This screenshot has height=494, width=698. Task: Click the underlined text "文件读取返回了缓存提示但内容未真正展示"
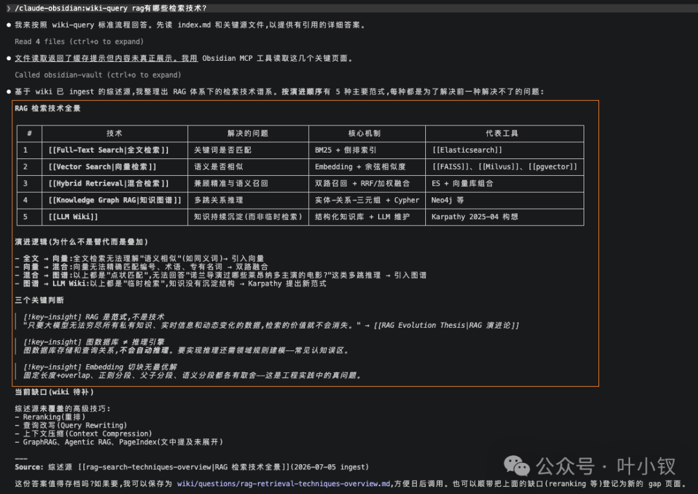tap(98, 58)
